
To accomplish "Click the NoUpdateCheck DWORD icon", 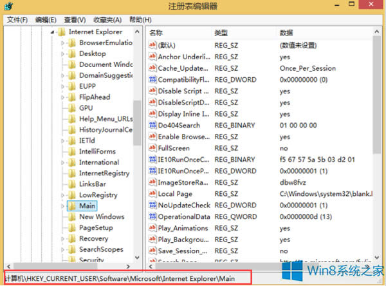I will [x=152, y=205].
